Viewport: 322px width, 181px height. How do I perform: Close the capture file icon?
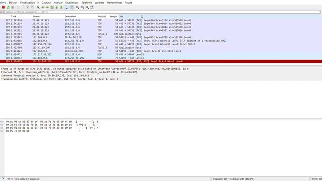click(28, 7)
